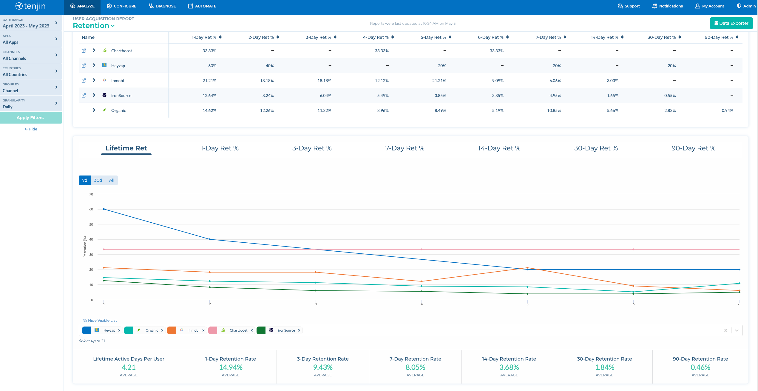
Task: Sort by 1-Day Ret % column arrows
Action: pos(220,37)
